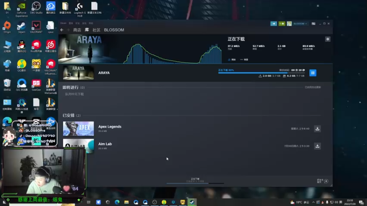
Task: Open download settings gear icon
Action: coord(328,39)
